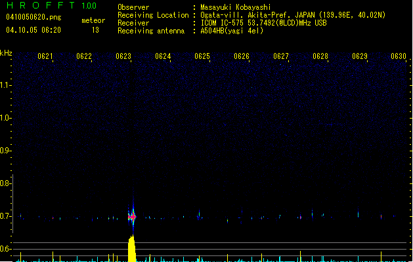This screenshot has height=262, width=413.
Task: Click the A504HB antenna description
Action: (x=232, y=31)
